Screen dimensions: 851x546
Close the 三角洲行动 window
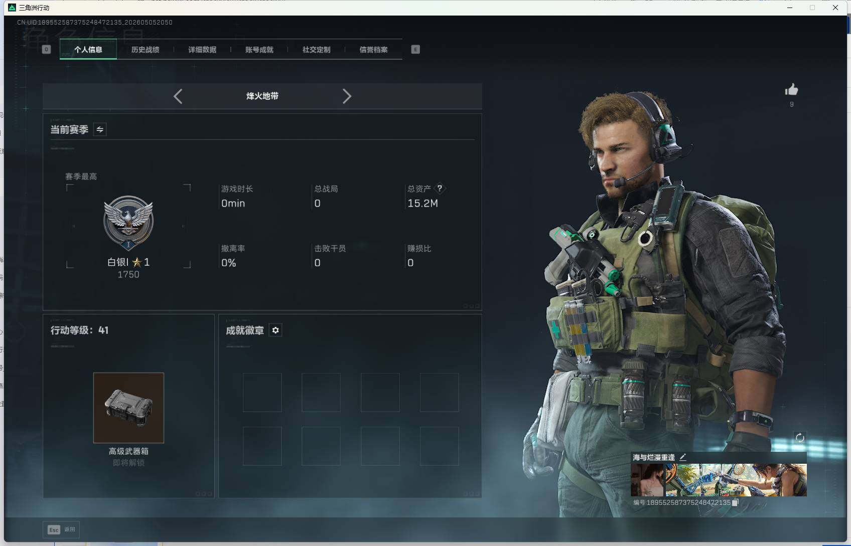(835, 8)
